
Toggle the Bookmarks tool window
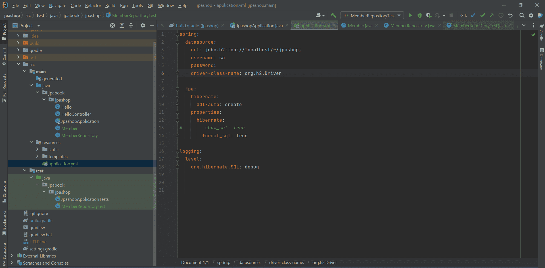(x=4, y=223)
